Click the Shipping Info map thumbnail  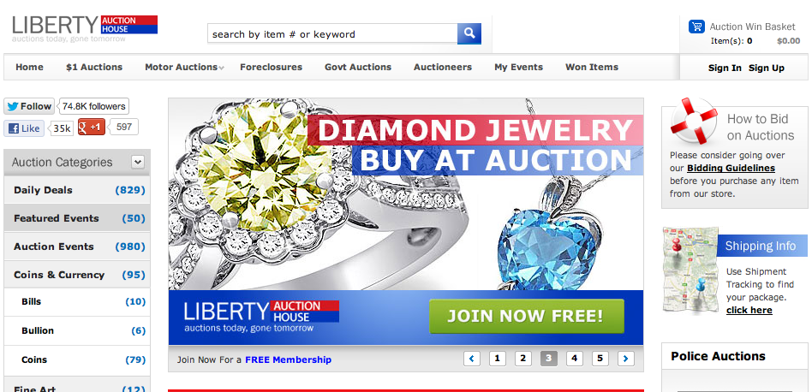pos(691,270)
